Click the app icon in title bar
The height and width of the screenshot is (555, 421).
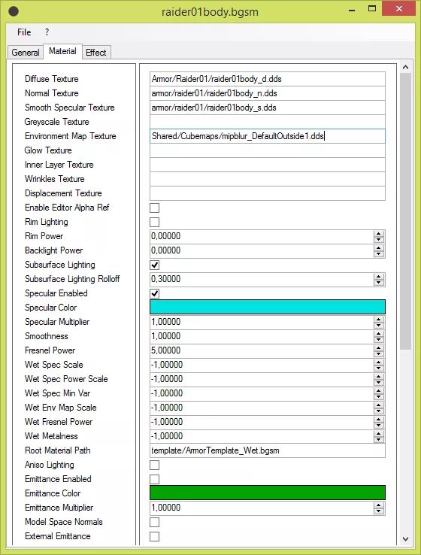14,12
